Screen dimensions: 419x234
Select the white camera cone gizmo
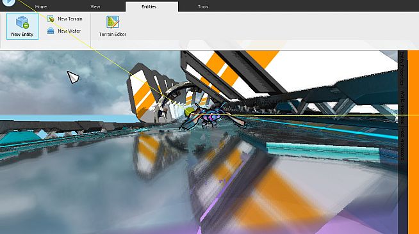click(73, 77)
